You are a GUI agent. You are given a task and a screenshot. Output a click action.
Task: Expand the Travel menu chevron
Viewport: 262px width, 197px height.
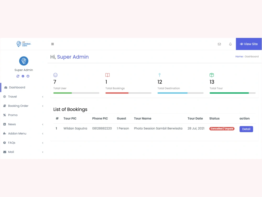[43, 97]
